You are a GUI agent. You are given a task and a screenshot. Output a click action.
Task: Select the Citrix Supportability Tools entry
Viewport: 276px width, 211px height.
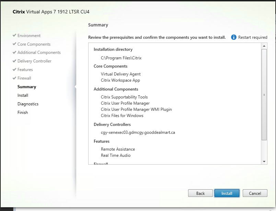[124, 97]
